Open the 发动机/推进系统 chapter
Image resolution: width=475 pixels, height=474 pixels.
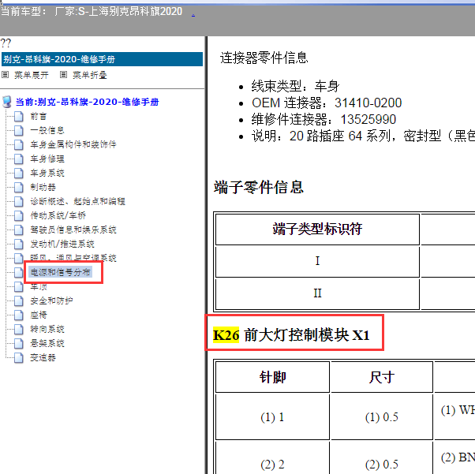(62, 244)
